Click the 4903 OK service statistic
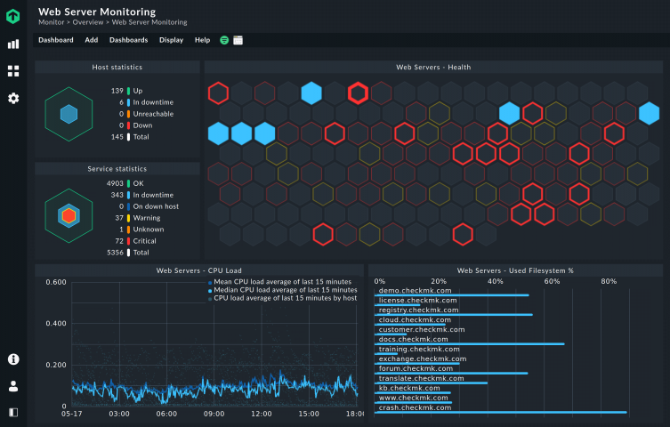Viewport: 670px width, 427px height. [125, 183]
